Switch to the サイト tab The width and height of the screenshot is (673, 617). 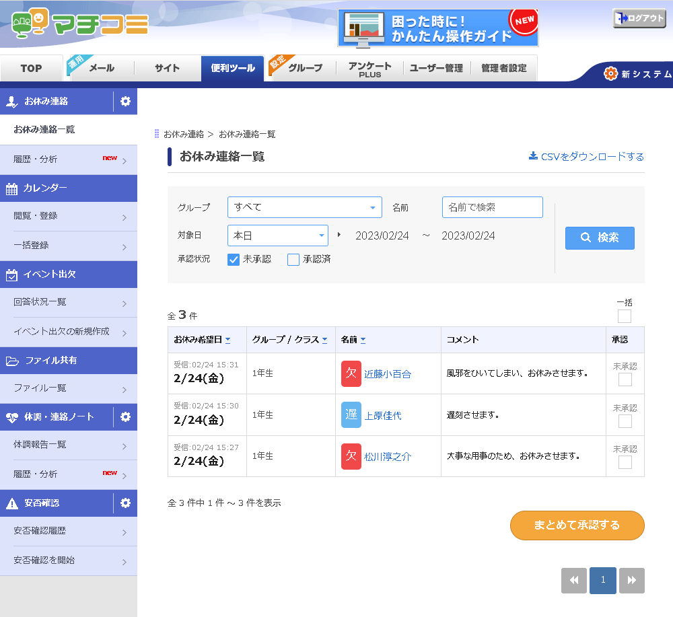[x=168, y=68]
